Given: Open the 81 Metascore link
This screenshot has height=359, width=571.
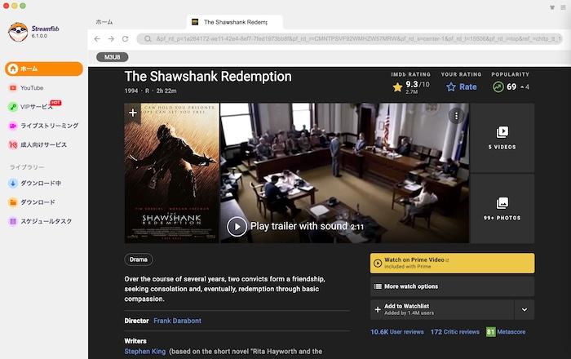Looking at the screenshot, I should [506, 332].
